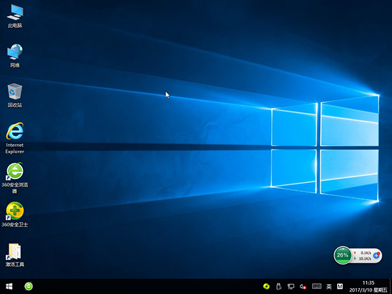
Task: Select the 网络 network desktop icon
Action: (15, 56)
